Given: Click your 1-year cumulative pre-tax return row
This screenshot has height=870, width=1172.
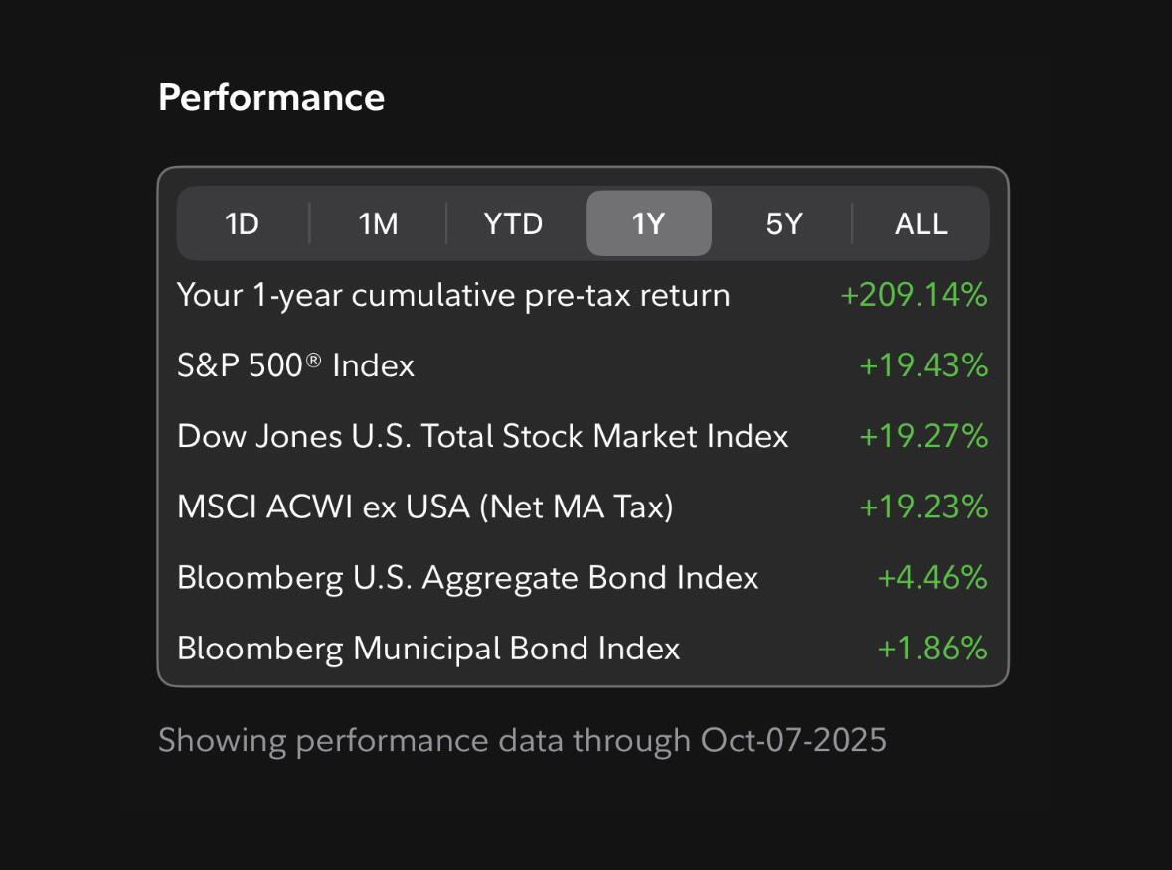Looking at the screenshot, I should pos(452,295).
